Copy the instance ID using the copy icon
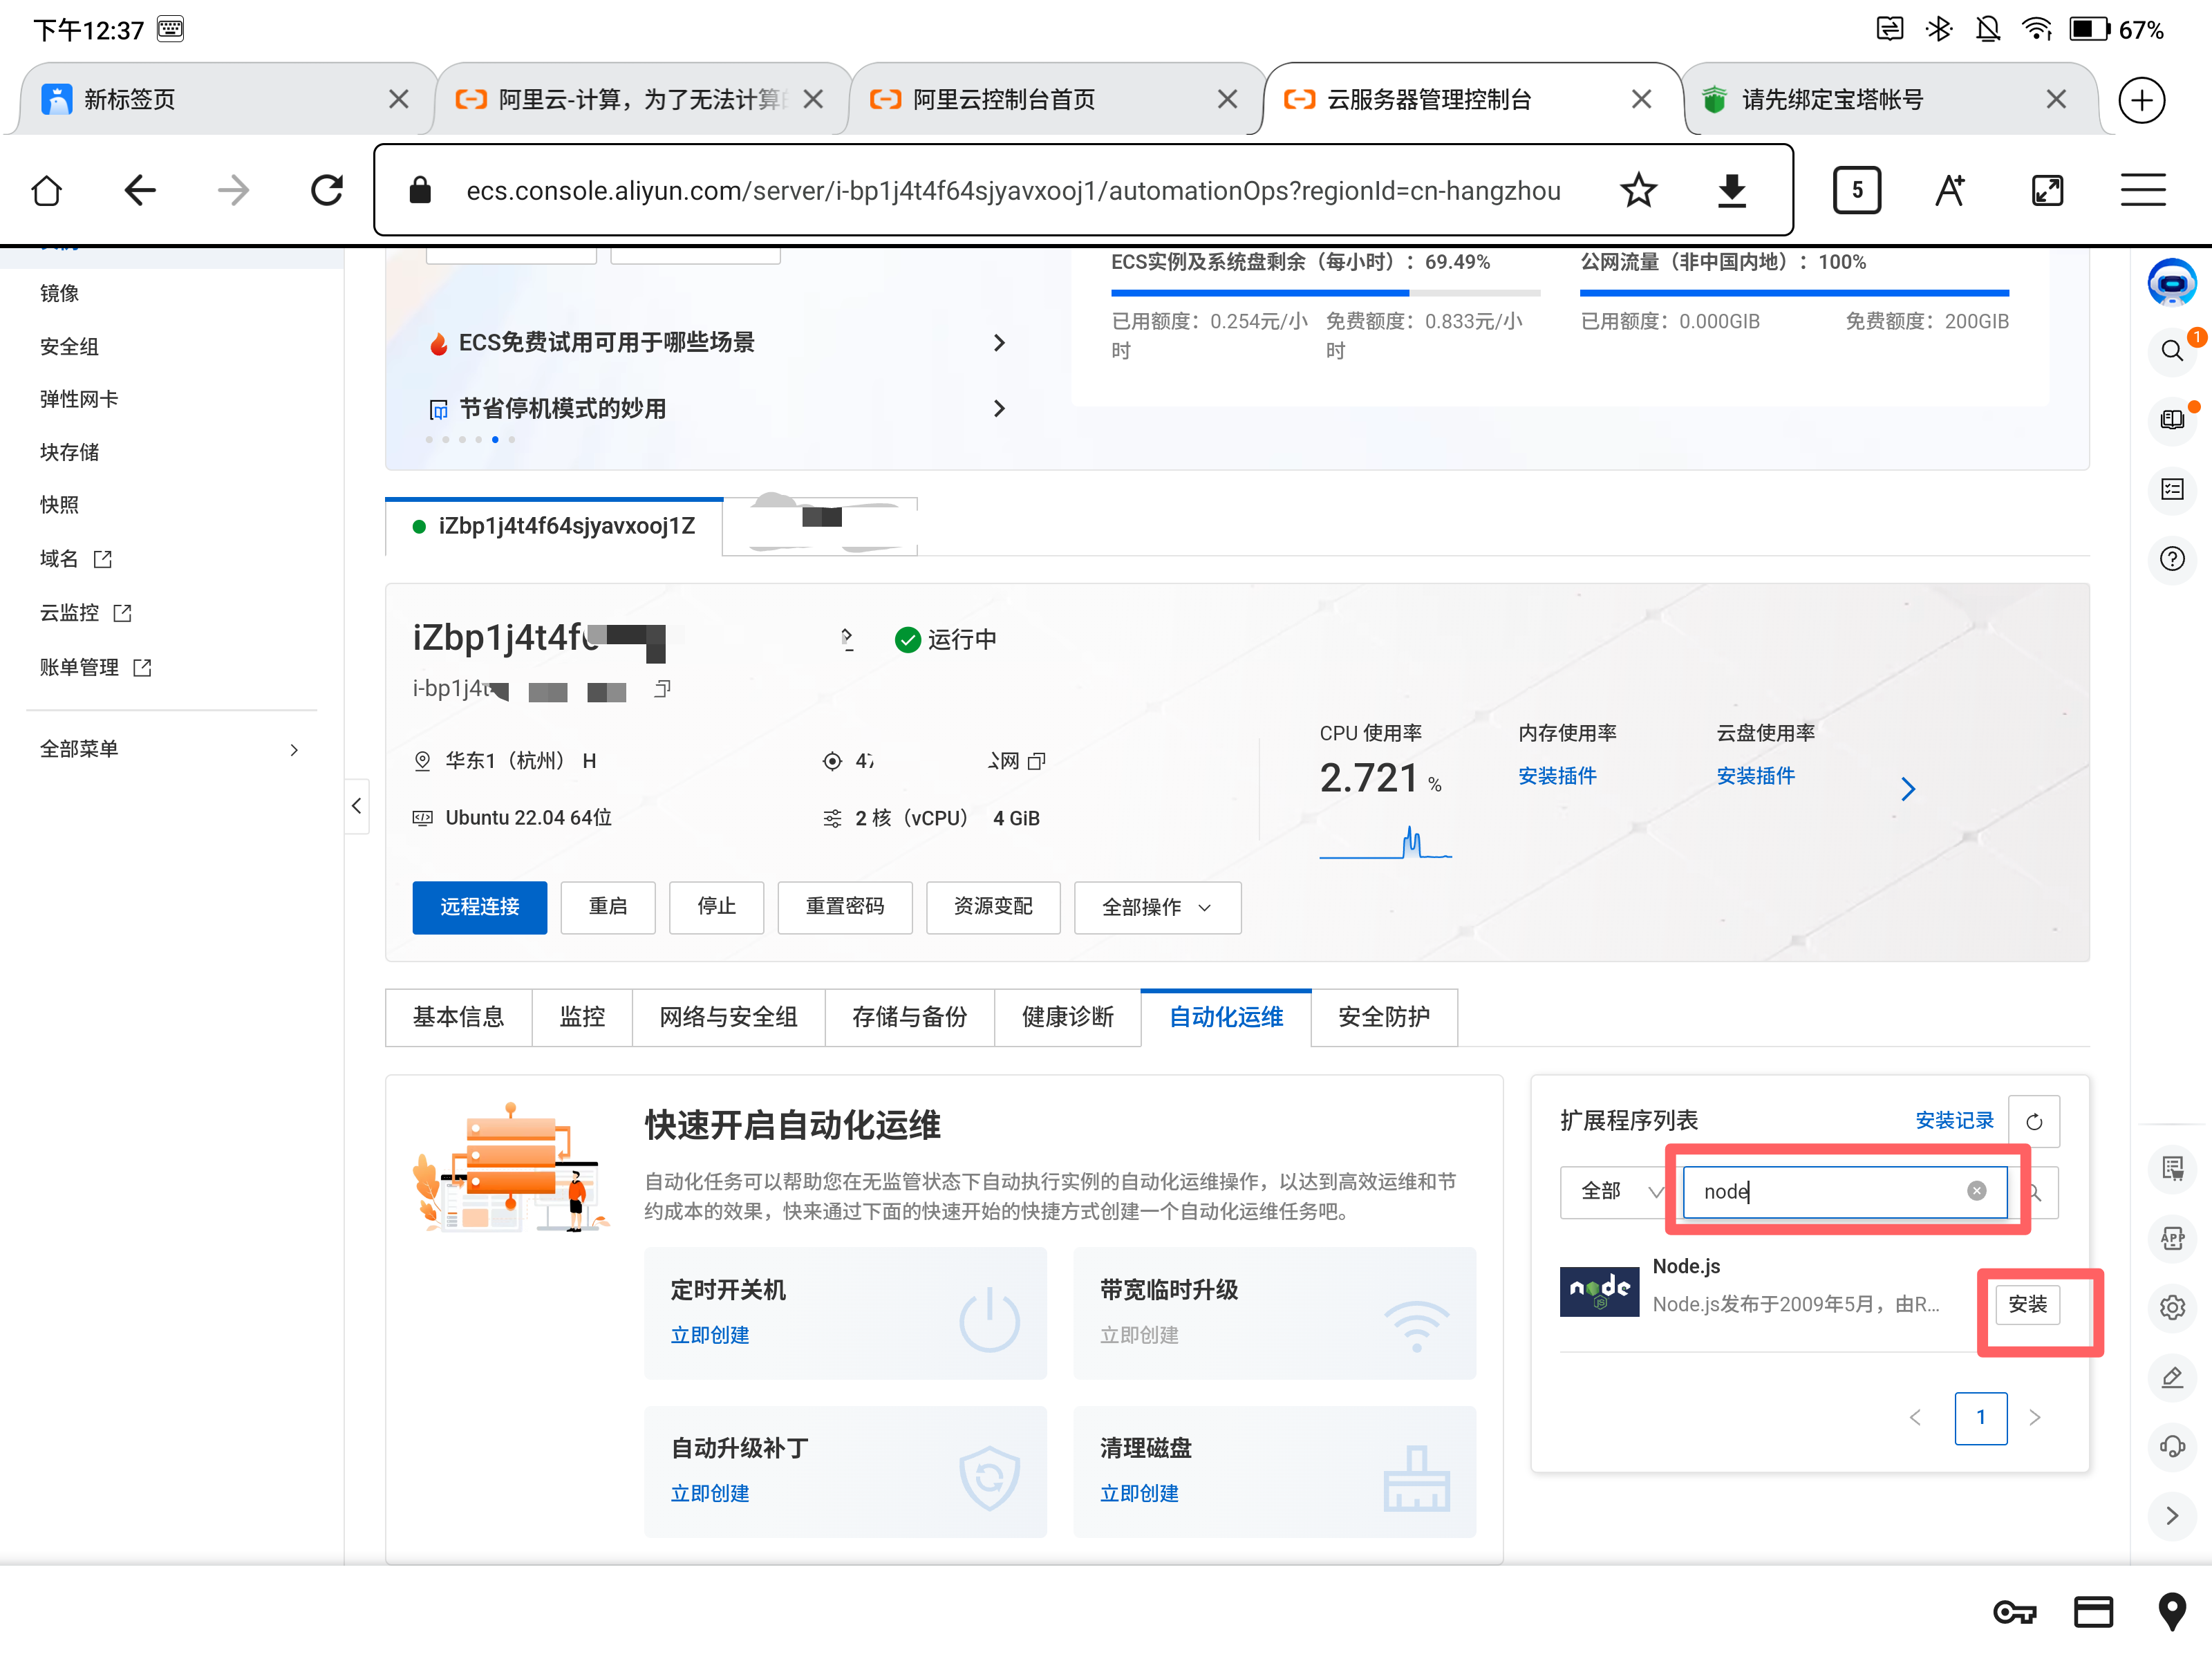The height and width of the screenshot is (1659, 2212). pos(660,689)
